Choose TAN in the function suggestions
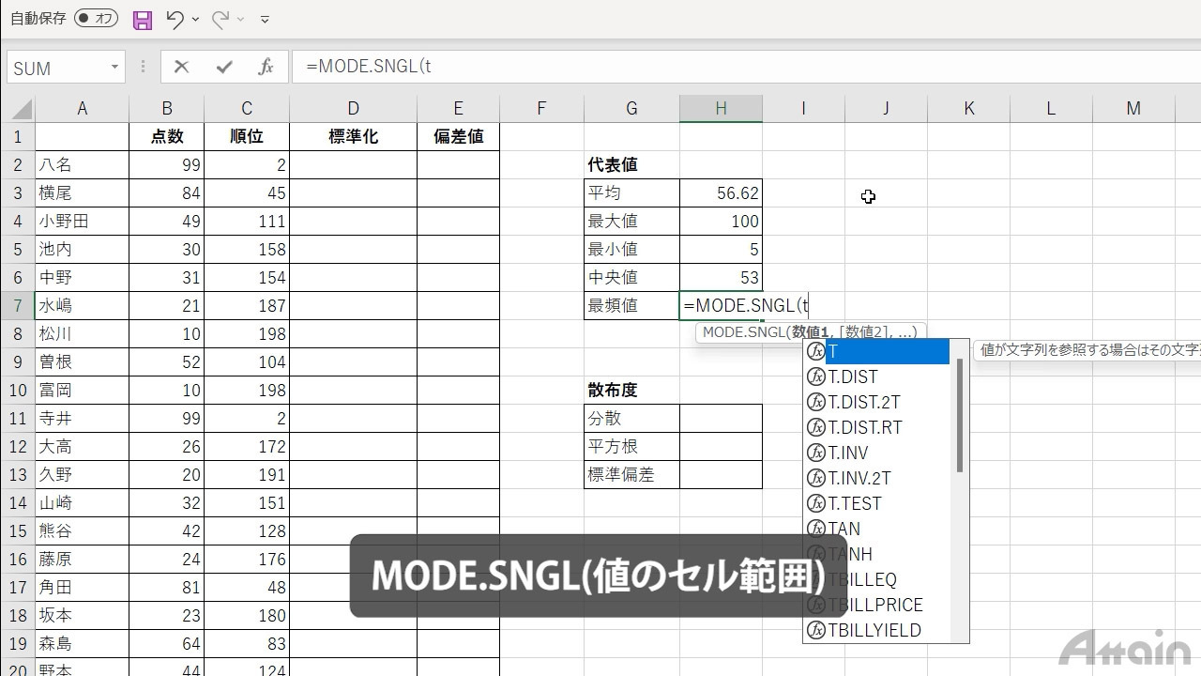The image size is (1201, 676). tap(844, 530)
